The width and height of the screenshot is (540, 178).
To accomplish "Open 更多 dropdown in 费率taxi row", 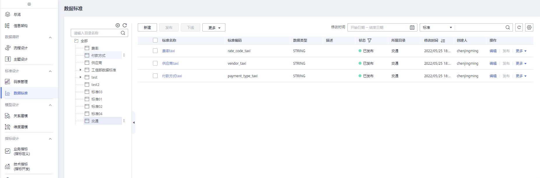I will (x=521, y=51).
